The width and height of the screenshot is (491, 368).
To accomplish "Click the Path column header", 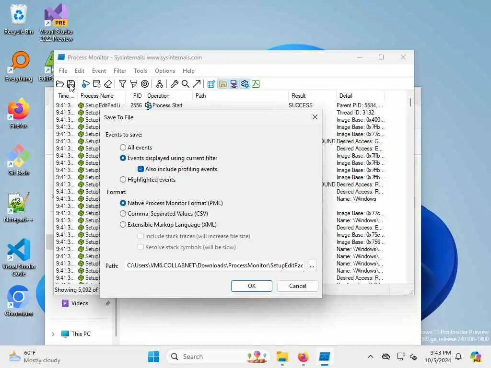I will click(x=240, y=96).
